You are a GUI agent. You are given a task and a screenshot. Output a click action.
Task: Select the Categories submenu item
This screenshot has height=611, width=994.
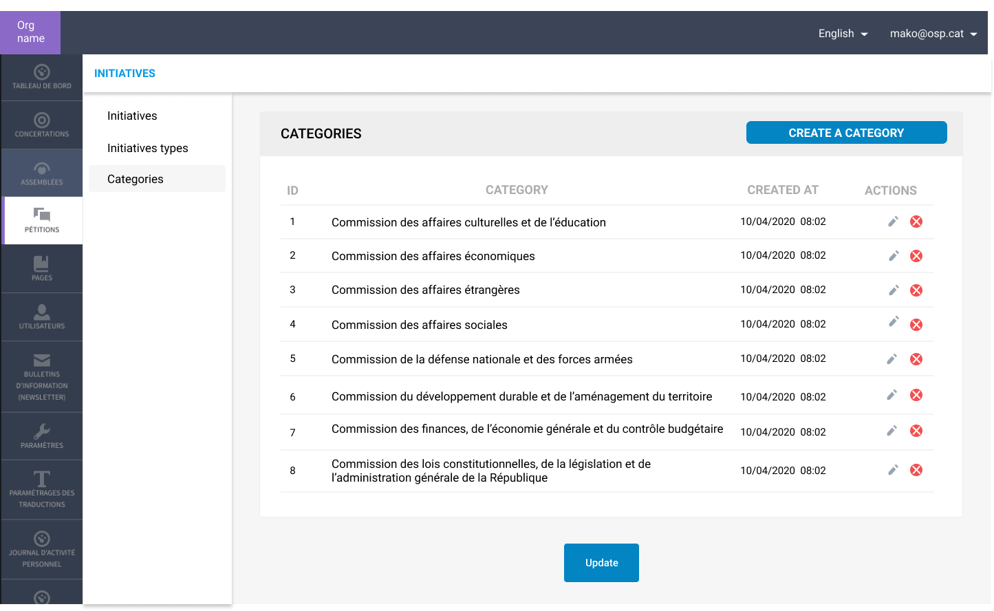pos(136,179)
